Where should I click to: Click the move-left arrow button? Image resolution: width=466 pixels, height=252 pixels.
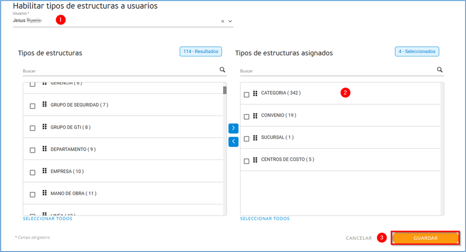pos(233,141)
